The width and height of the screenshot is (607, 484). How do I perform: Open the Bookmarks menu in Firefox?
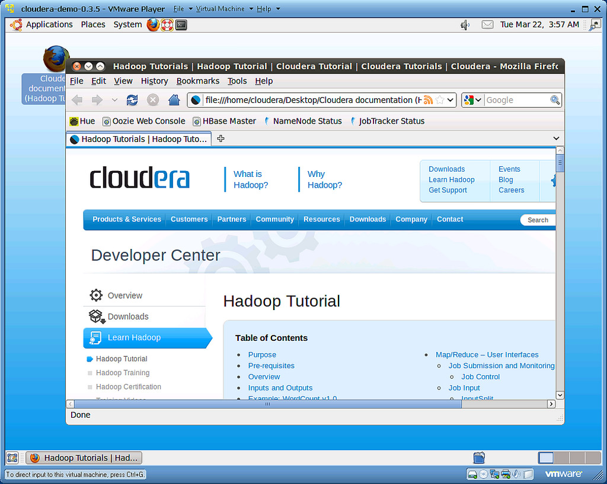click(x=197, y=81)
